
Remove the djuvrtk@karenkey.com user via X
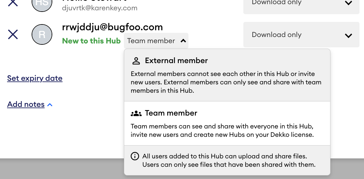(x=13, y=3)
